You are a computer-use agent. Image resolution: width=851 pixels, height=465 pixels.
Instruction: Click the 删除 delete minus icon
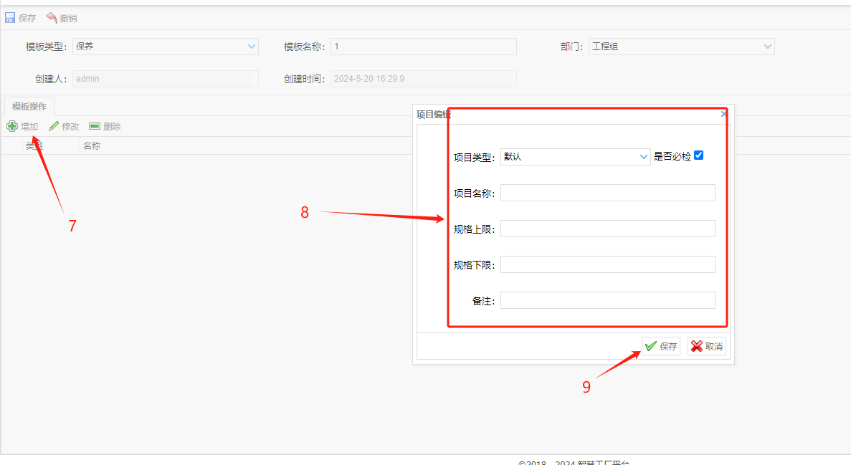pyautogui.click(x=95, y=126)
